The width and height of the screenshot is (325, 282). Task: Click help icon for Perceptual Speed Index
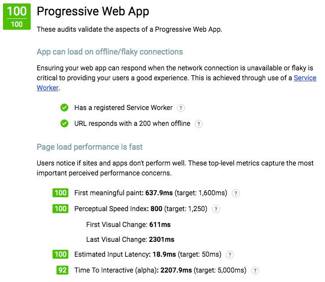pos(216,209)
